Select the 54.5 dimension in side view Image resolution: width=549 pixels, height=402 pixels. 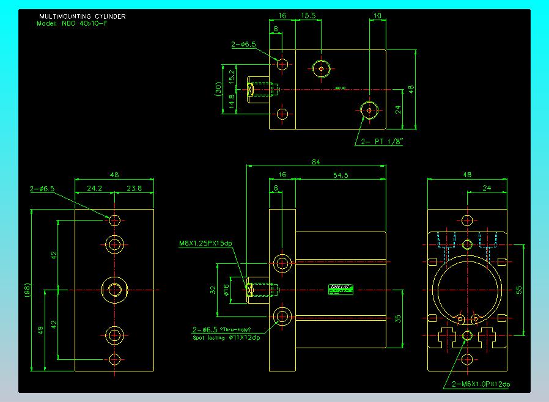pyautogui.click(x=340, y=175)
